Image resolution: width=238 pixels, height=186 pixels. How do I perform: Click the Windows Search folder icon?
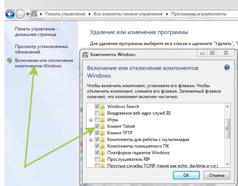102,107
